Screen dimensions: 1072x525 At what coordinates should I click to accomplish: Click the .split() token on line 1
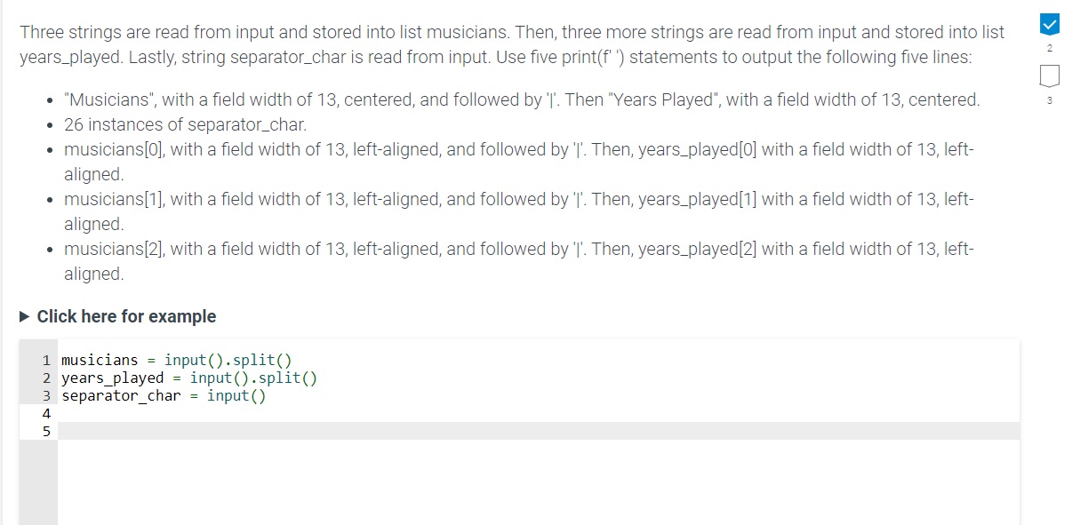coord(258,360)
